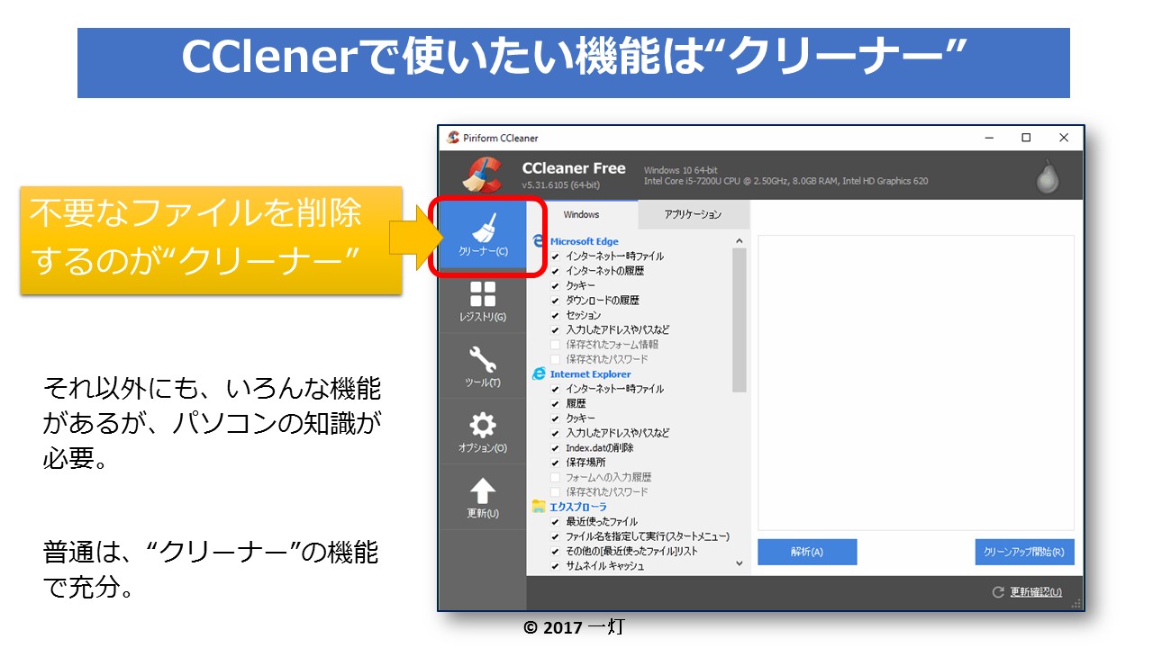
Task: Click the CCleaner Free title text
Action: [574, 168]
